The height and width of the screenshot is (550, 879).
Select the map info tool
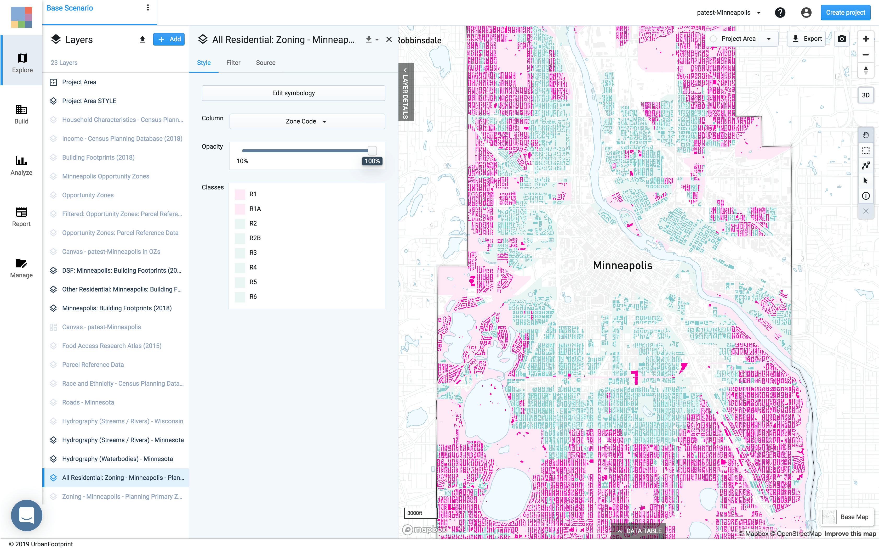(866, 196)
